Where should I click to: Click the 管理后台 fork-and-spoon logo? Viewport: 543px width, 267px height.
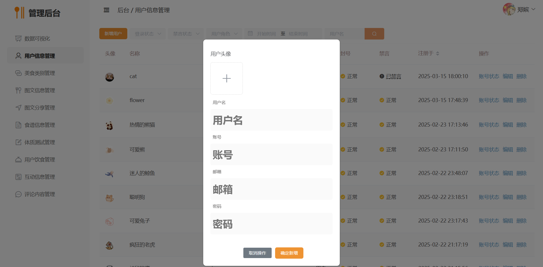point(19,13)
